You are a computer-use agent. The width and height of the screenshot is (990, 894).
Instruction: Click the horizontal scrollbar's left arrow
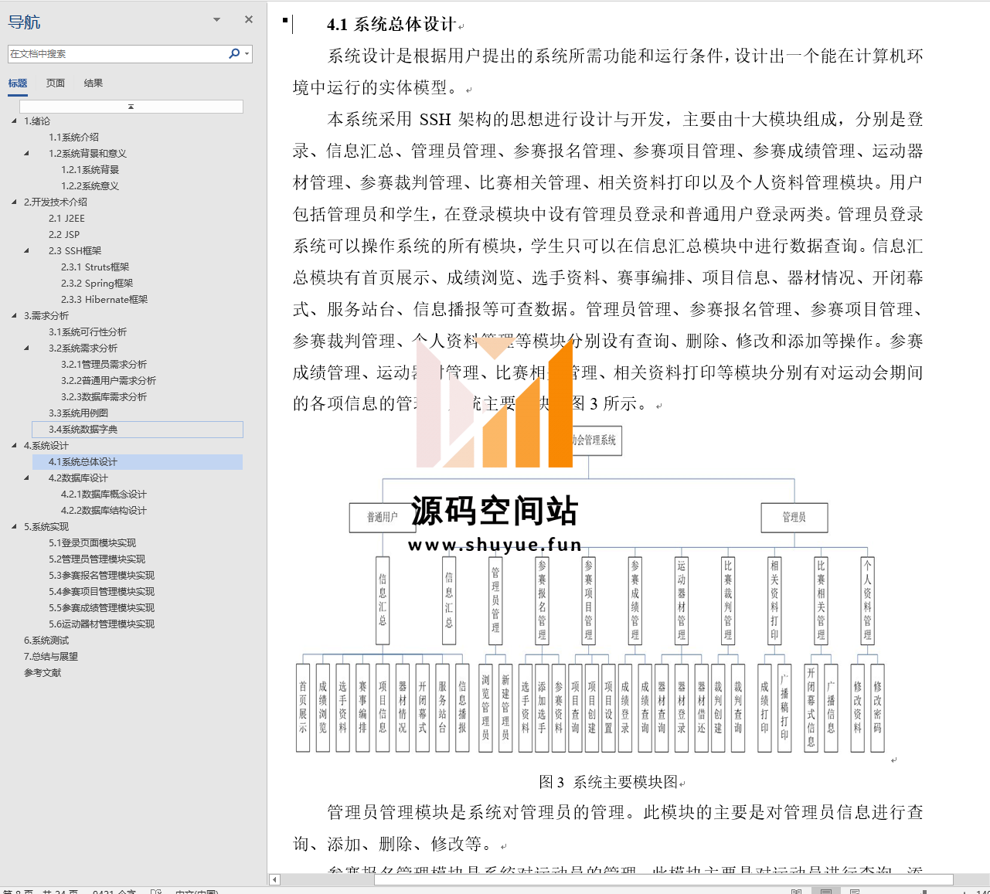pyautogui.click(x=274, y=879)
